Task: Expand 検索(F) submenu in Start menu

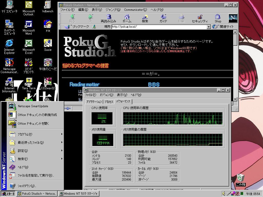Action: [35, 159]
